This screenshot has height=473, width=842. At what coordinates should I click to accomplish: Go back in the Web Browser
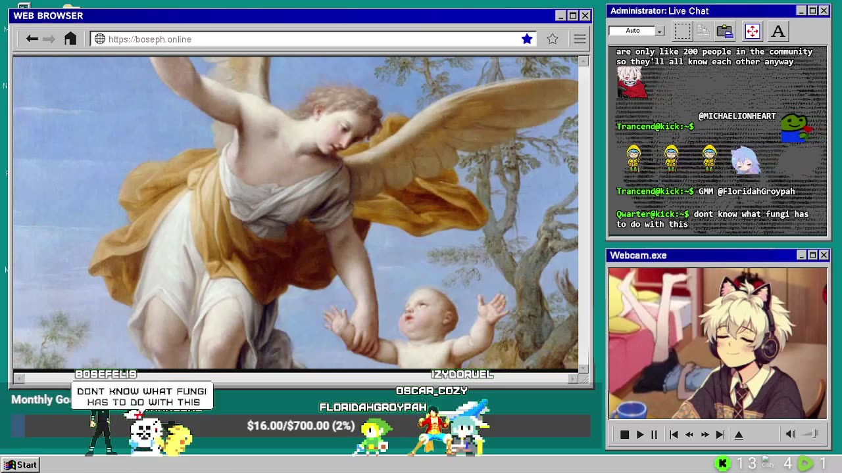point(32,39)
